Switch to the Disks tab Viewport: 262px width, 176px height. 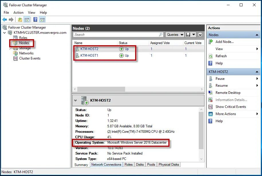point(140,165)
